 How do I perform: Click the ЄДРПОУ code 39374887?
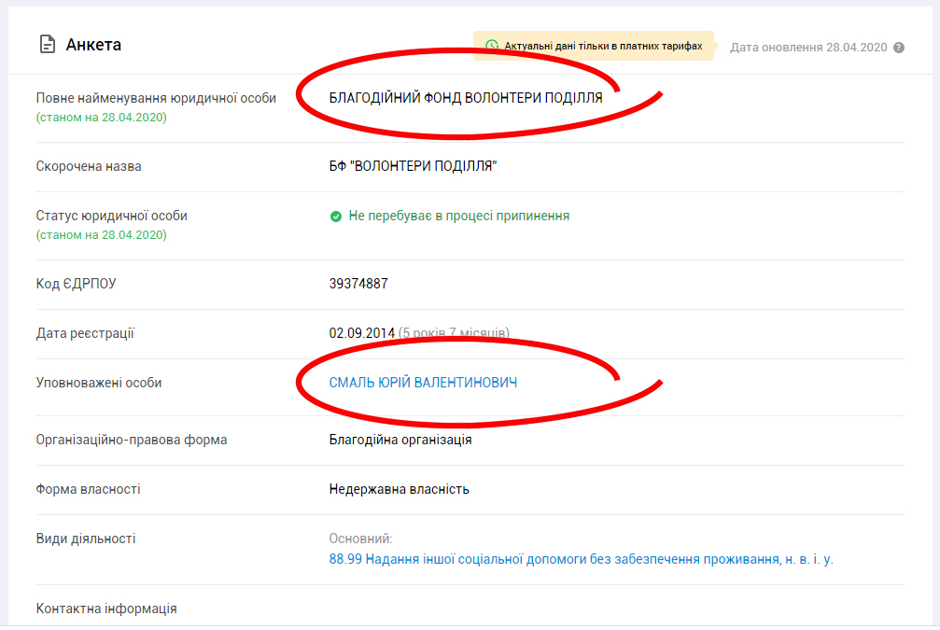tap(358, 284)
